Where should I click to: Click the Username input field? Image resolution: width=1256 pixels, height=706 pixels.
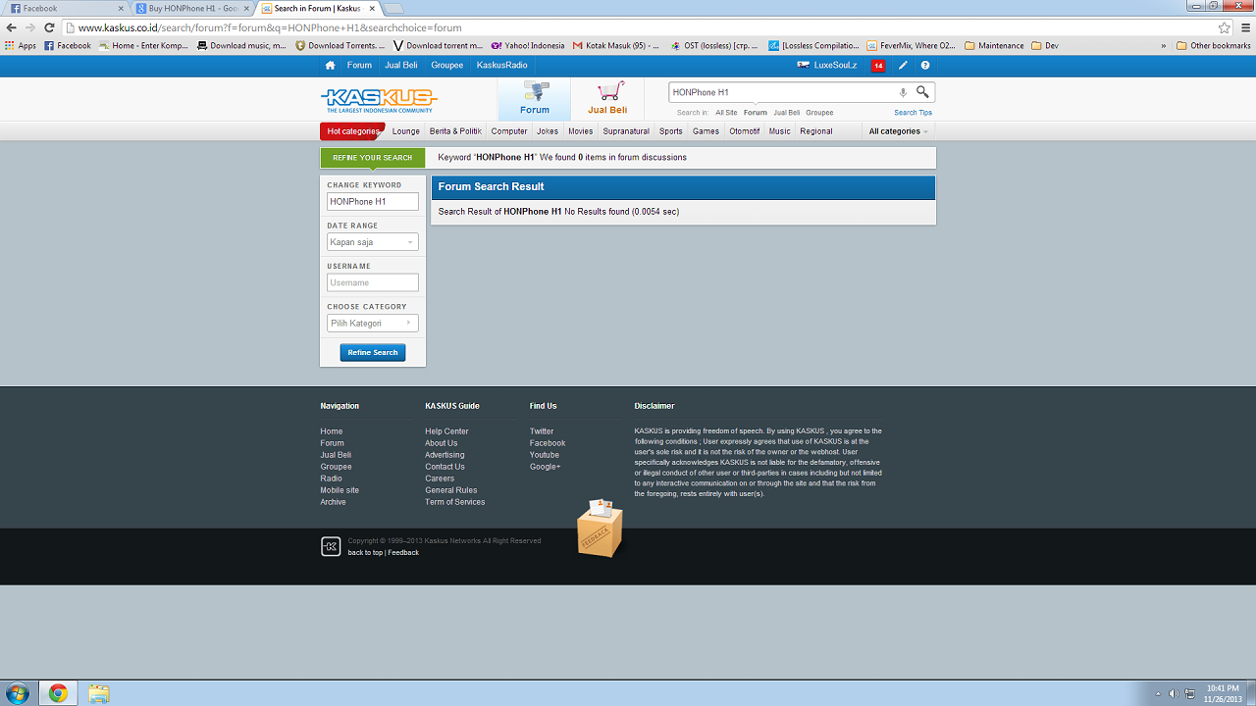373,282
